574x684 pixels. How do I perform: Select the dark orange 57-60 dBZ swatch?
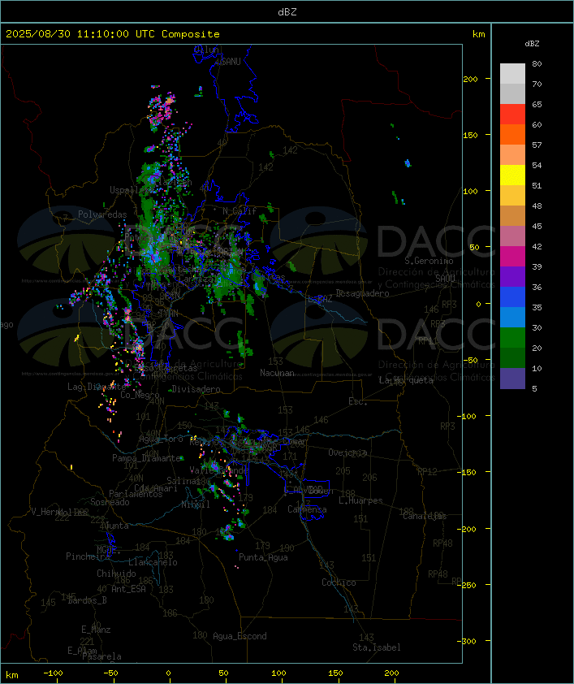pyautogui.click(x=512, y=134)
